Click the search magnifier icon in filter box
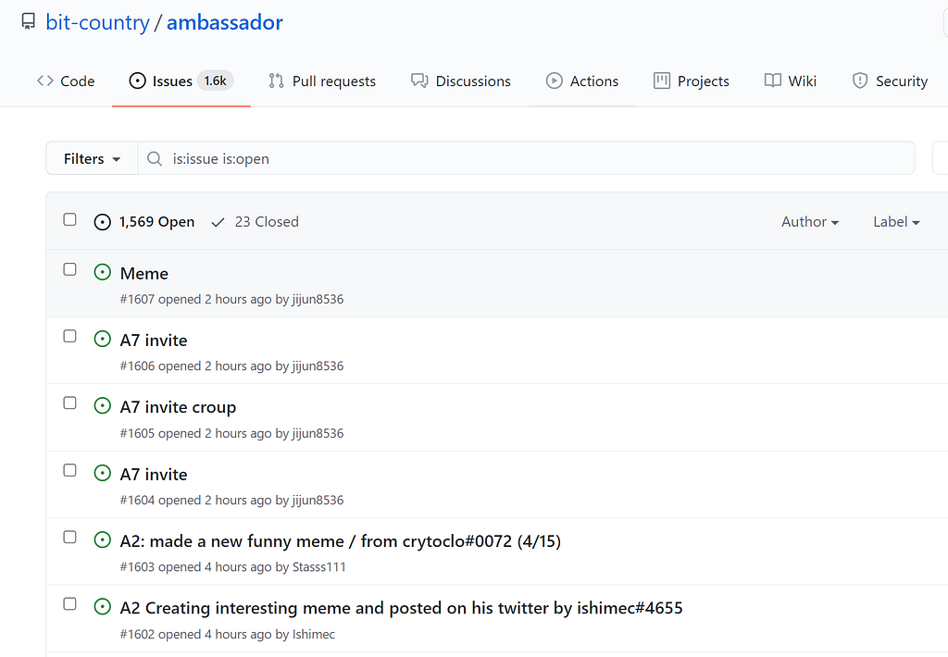The width and height of the screenshot is (948, 657). click(x=155, y=158)
